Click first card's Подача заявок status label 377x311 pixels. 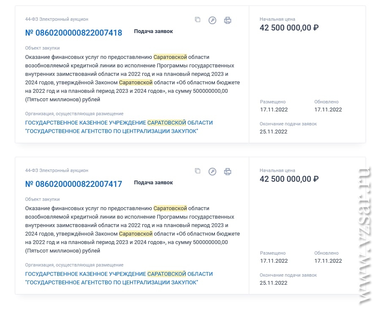(154, 31)
